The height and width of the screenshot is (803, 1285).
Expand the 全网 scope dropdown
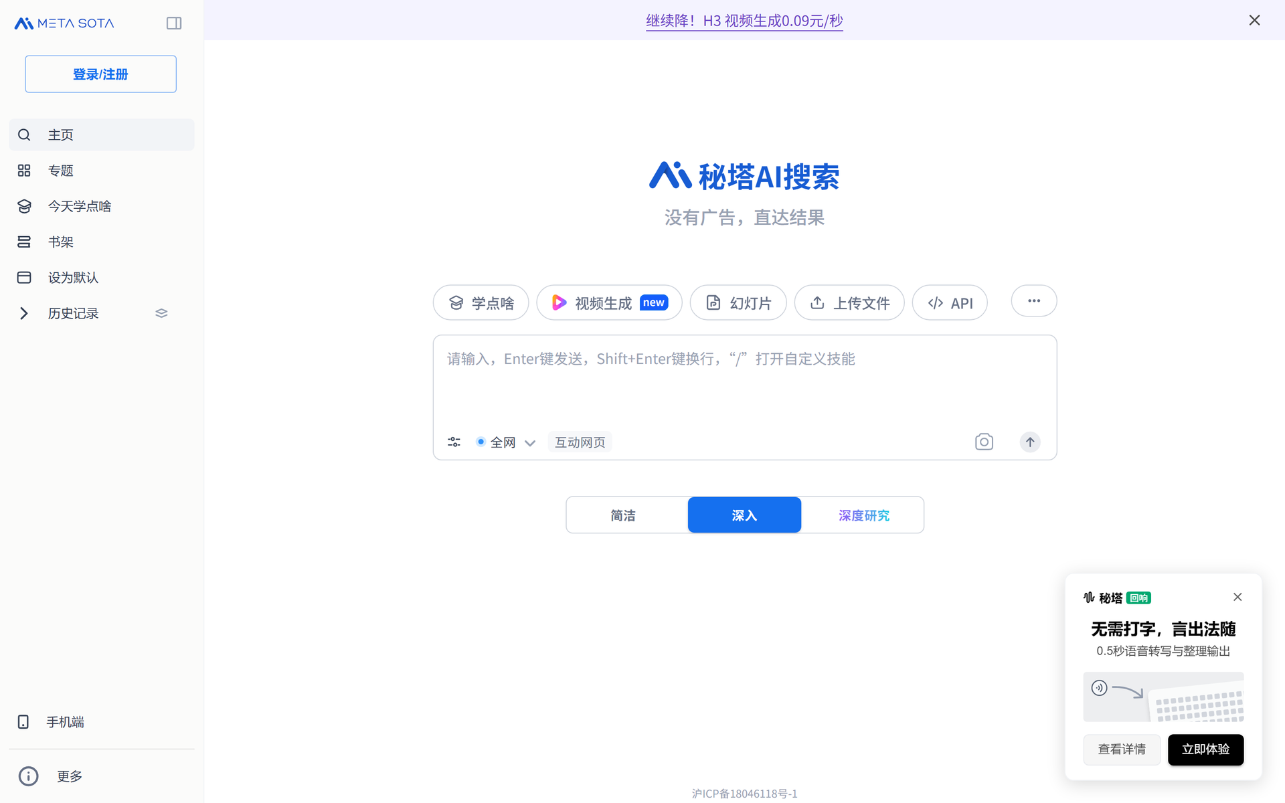click(505, 442)
